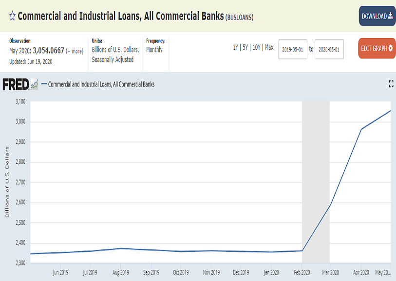The width and height of the screenshot is (396, 281).
Task: Click the Apr 2020 data point on line
Action: [x=361, y=129]
